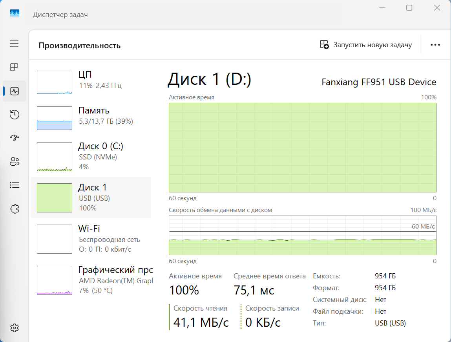Click the Task Manager app icon in title bar

pos(15,14)
